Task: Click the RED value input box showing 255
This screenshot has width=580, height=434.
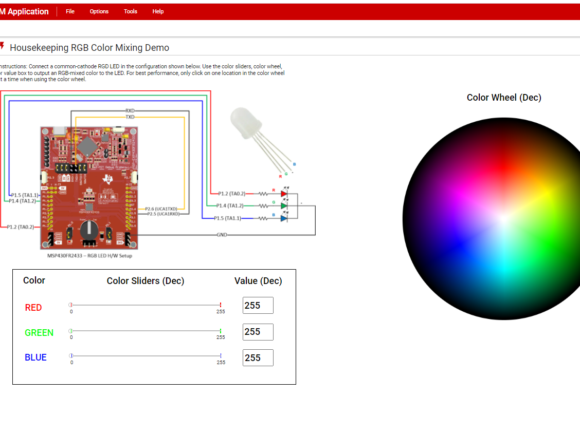Action: [258, 305]
